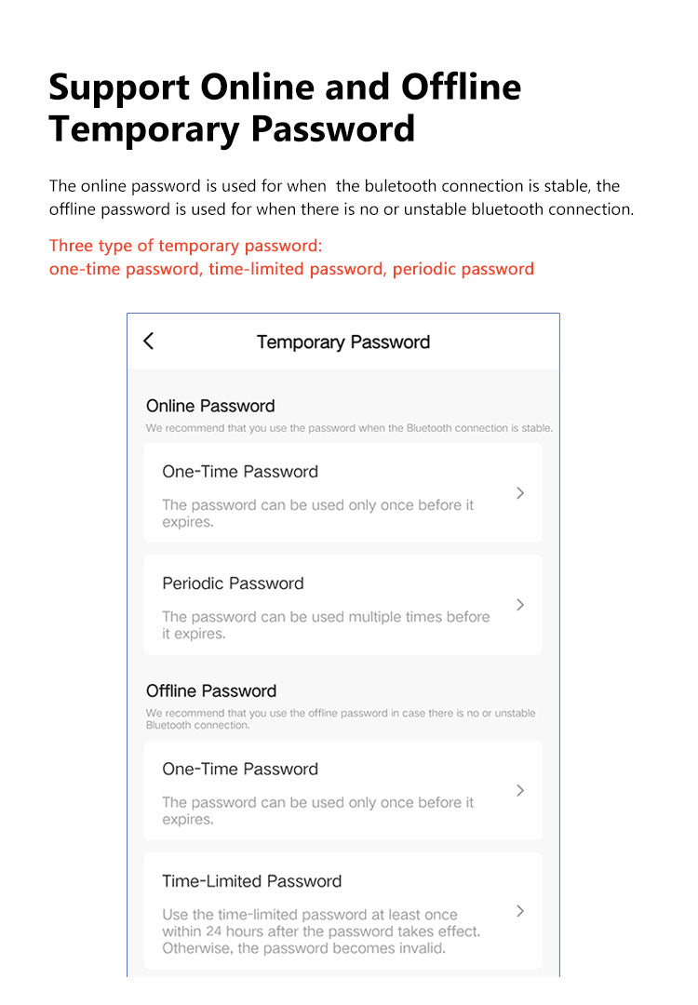Screen dimensions: 698x1005
Task: Click the online One-Time Password description text
Action: (317, 513)
